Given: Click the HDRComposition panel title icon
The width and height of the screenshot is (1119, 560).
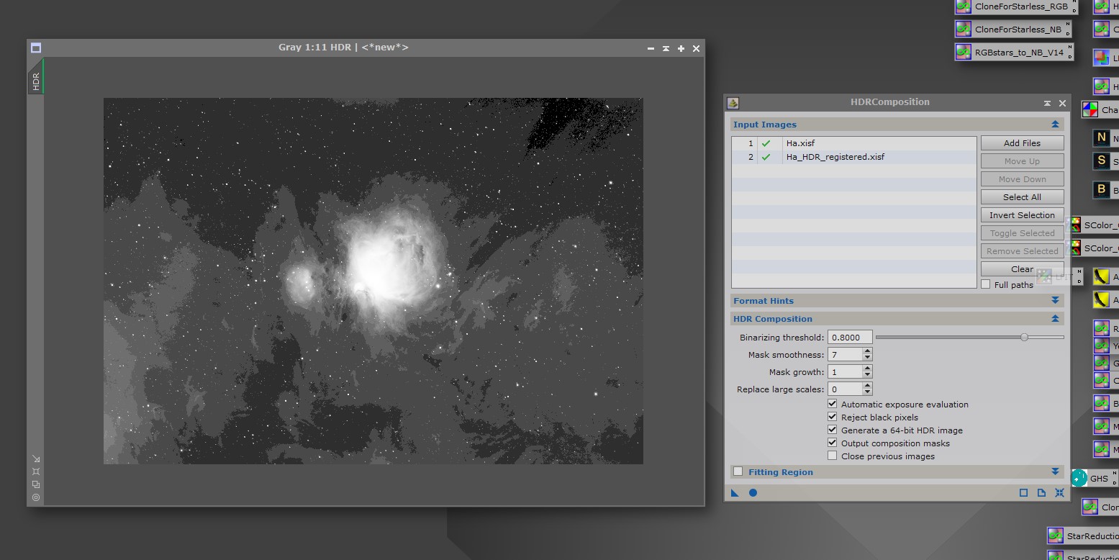Looking at the screenshot, I should [733, 103].
